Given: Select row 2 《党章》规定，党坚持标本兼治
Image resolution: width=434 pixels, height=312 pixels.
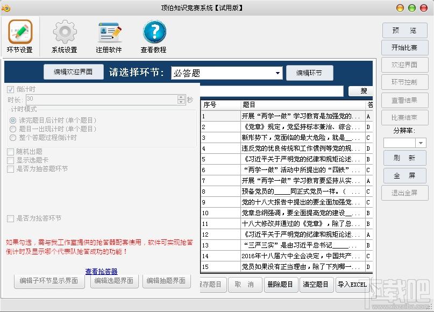Looking at the screenshot, I should 287,127.
